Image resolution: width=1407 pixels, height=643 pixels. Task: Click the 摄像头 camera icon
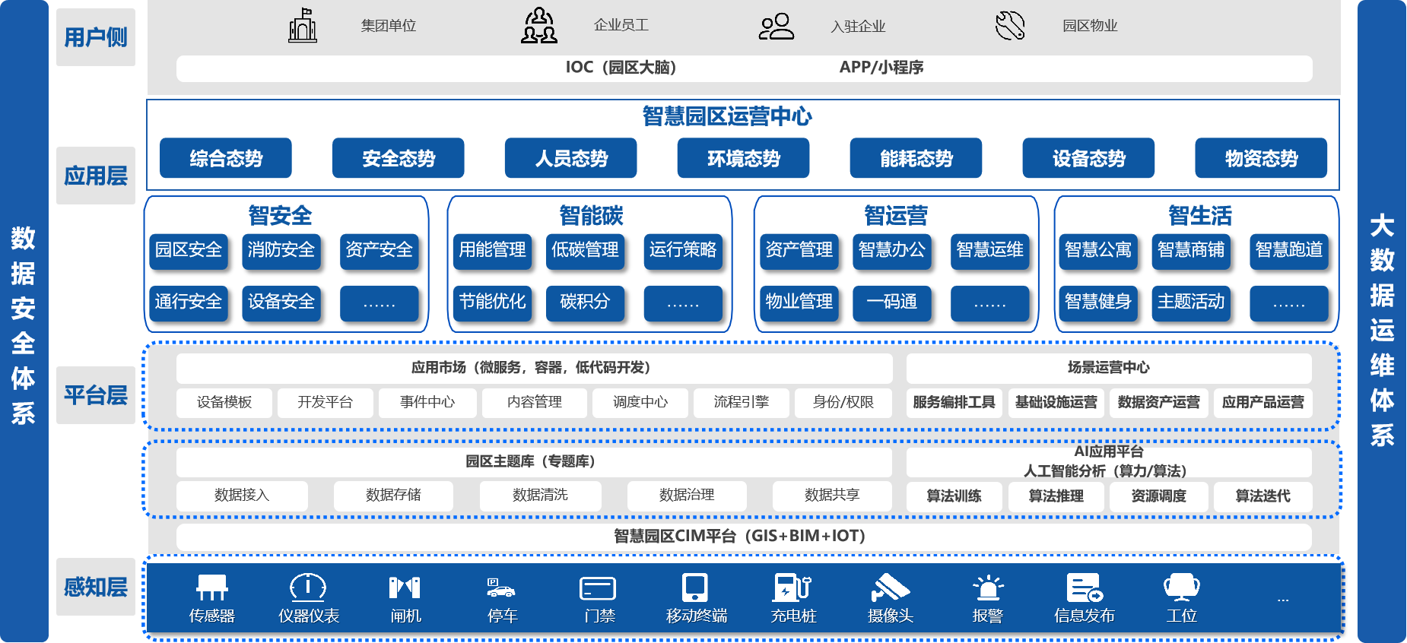click(890, 588)
